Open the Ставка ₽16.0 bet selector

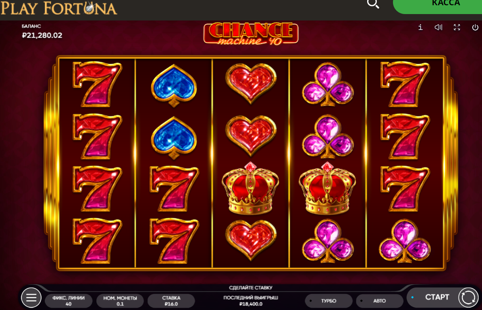pos(171,301)
